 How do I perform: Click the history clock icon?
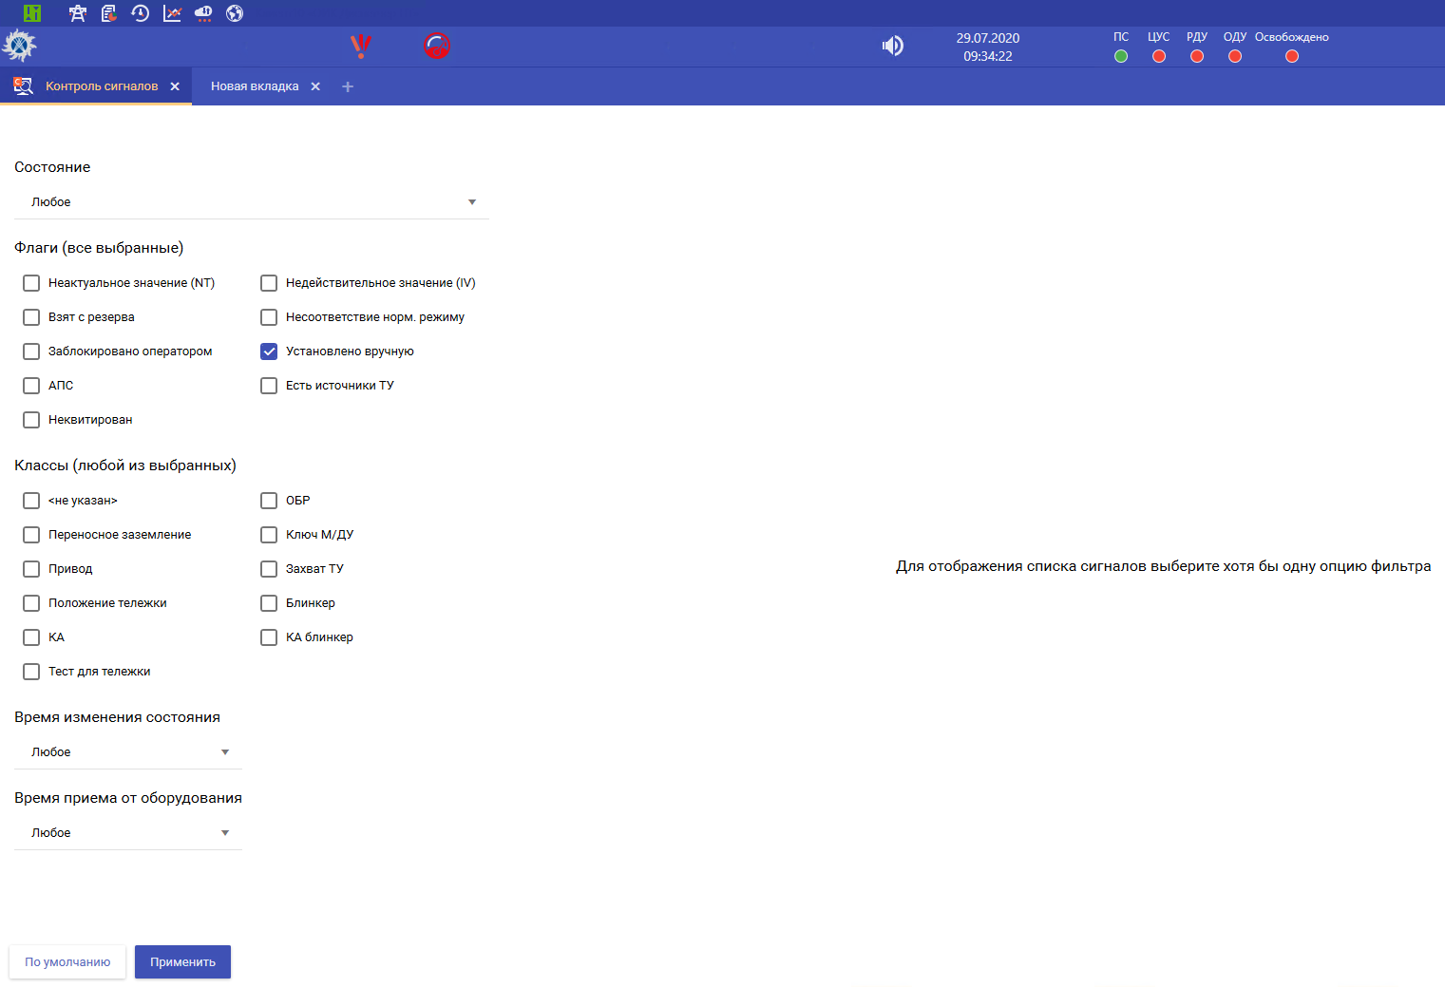click(141, 13)
